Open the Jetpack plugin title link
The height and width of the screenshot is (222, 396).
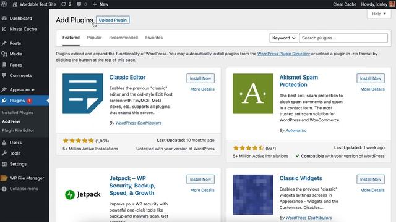pyautogui.click(x=132, y=186)
